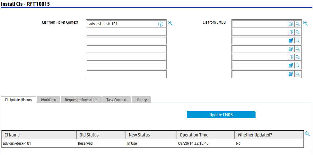Viewport: 313px width, 155px height.
Task: Select the adv-asi-desk-101 table row
Action: pyautogui.click(x=152, y=143)
